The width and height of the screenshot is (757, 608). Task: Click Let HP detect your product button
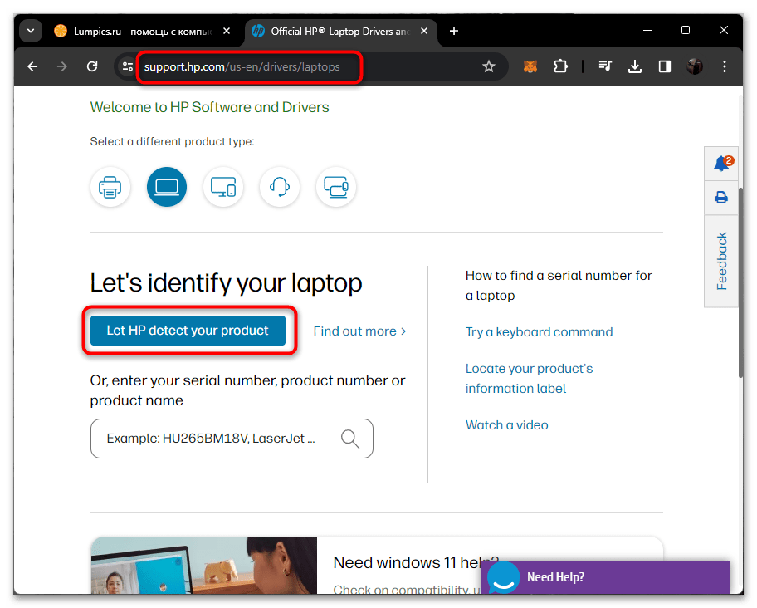(x=188, y=331)
